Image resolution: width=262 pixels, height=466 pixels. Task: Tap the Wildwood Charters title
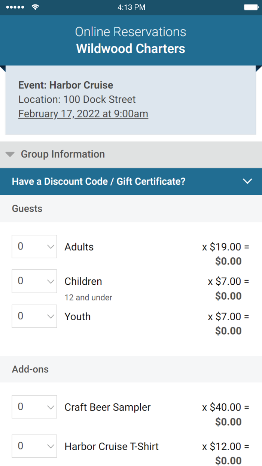point(131,49)
